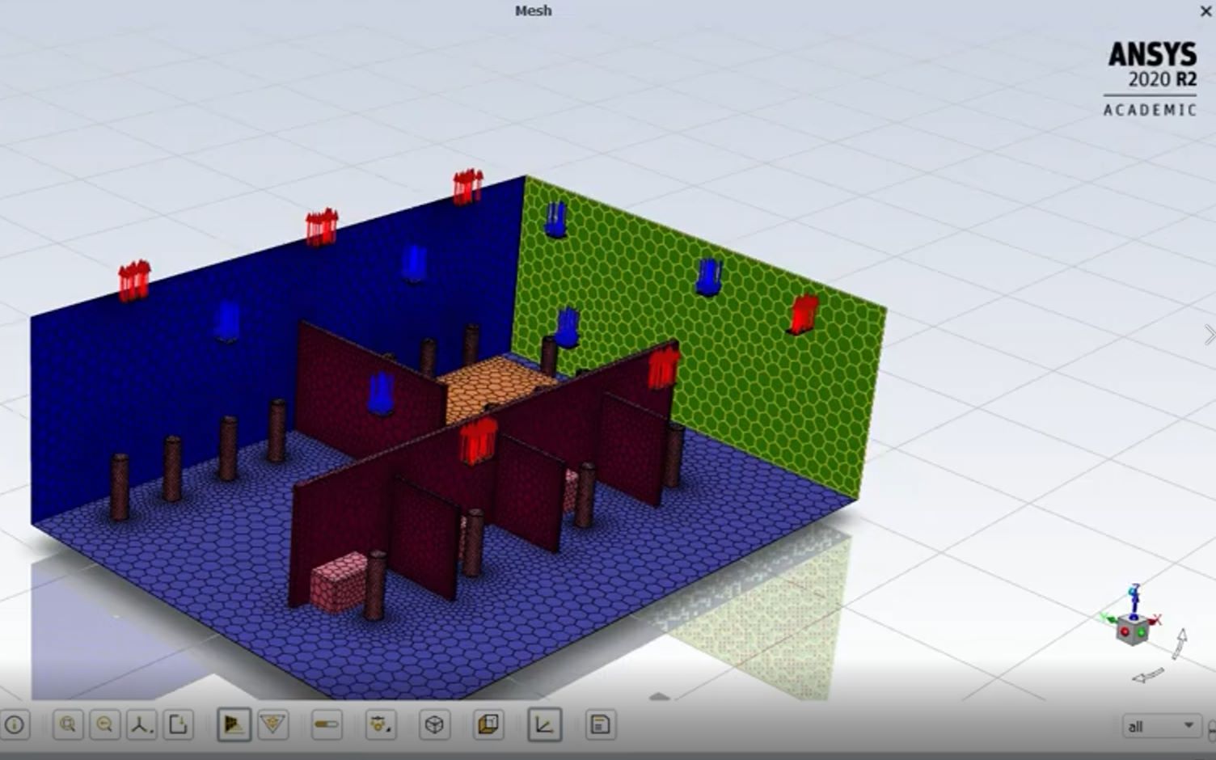Select the zoom-to-box magnifier tool

[69, 725]
